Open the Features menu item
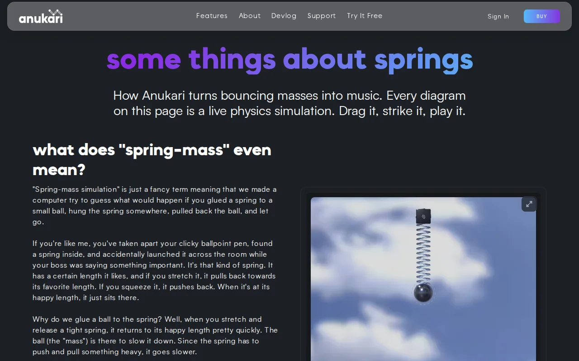579x361 pixels. 212,16
